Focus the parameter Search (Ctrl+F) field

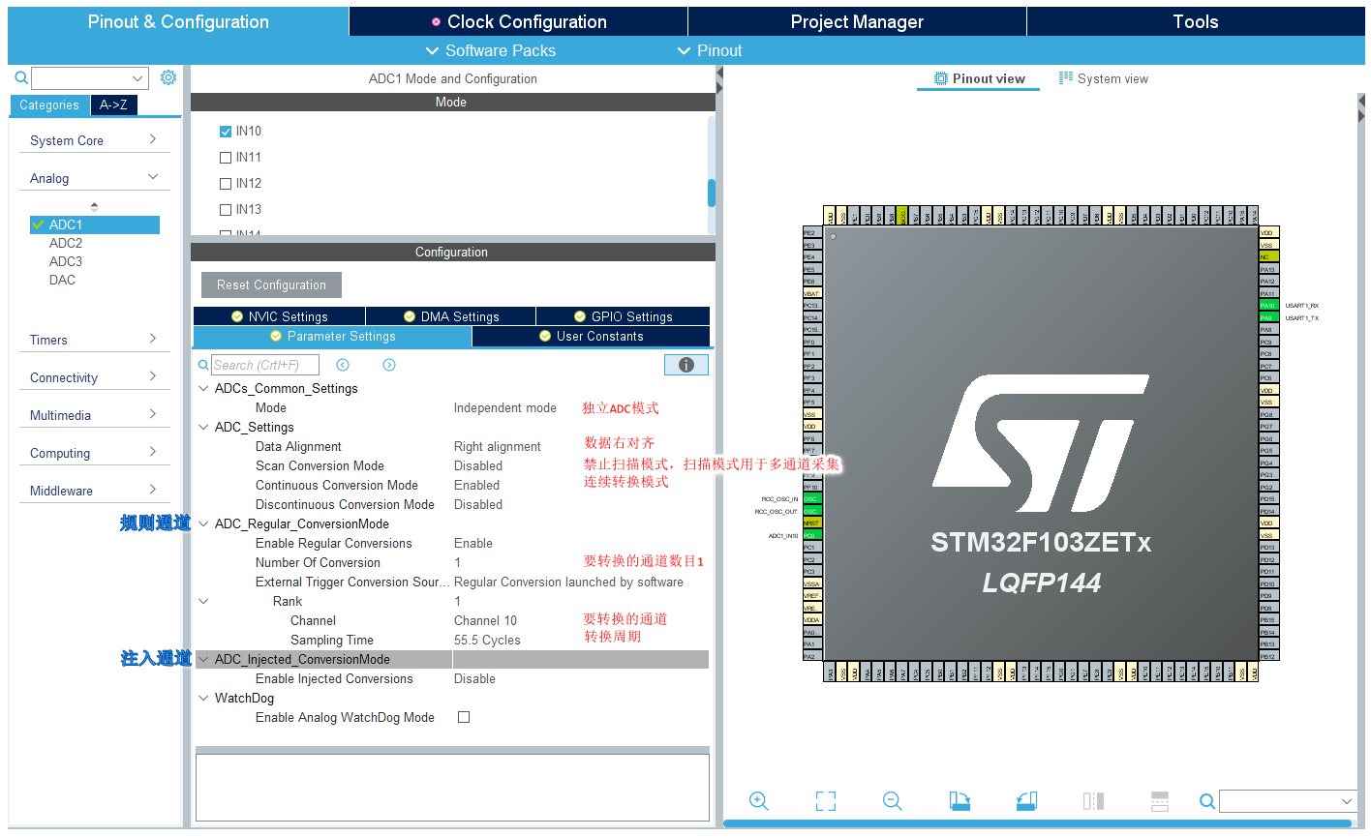coord(265,365)
